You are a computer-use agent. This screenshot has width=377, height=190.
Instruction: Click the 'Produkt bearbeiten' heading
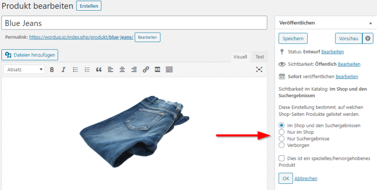click(38, 6)
